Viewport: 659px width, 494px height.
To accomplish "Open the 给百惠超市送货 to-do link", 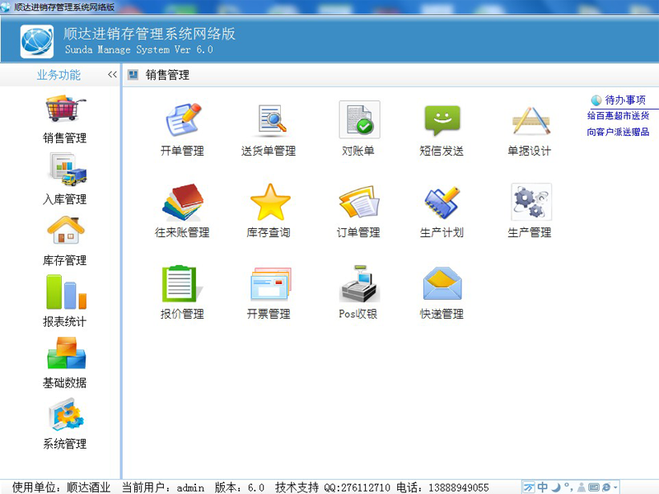I will pos(618,116).
